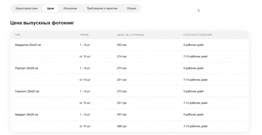This screenshot has width=262, height=135.
Task: Click the 457 грн price
Action: (x=122, y=115)
